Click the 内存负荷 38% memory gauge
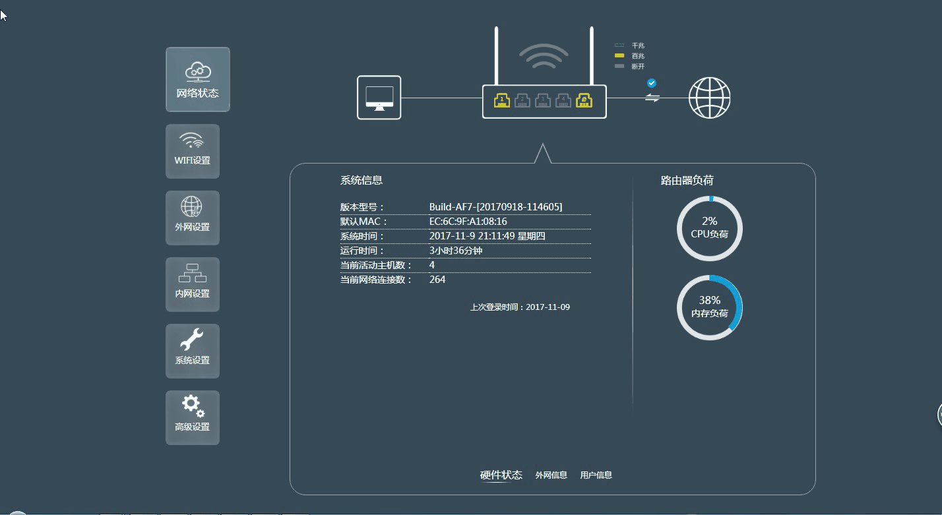942x515 pixels. pos(709,307)
